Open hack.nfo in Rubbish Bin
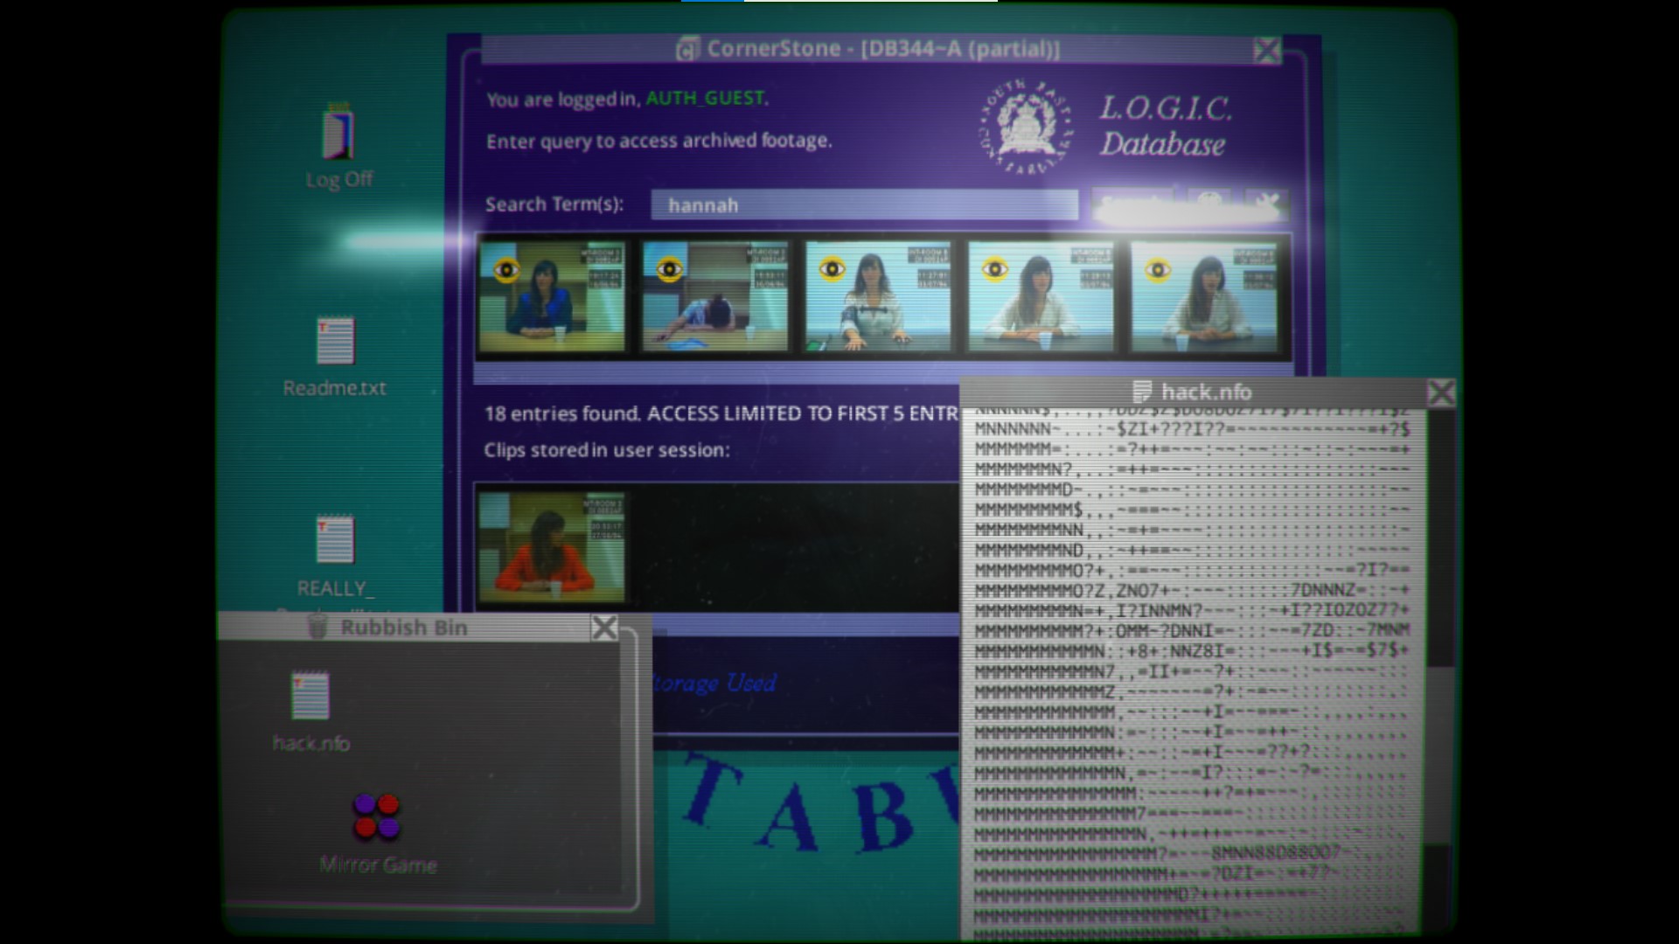 [310, 697]
